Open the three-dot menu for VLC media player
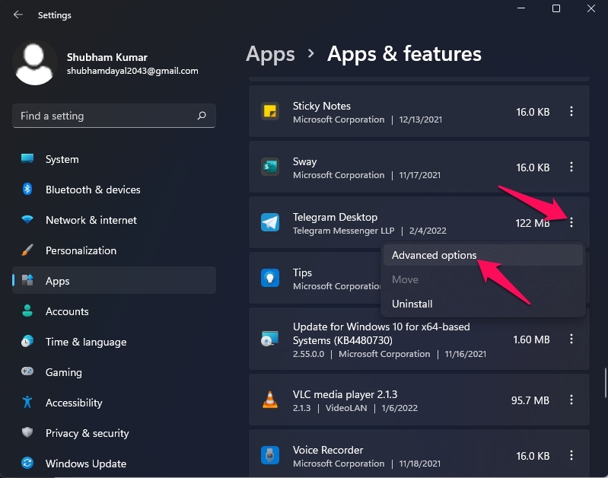Viewport: 608px width, 478px height. (x=571, y=400)
